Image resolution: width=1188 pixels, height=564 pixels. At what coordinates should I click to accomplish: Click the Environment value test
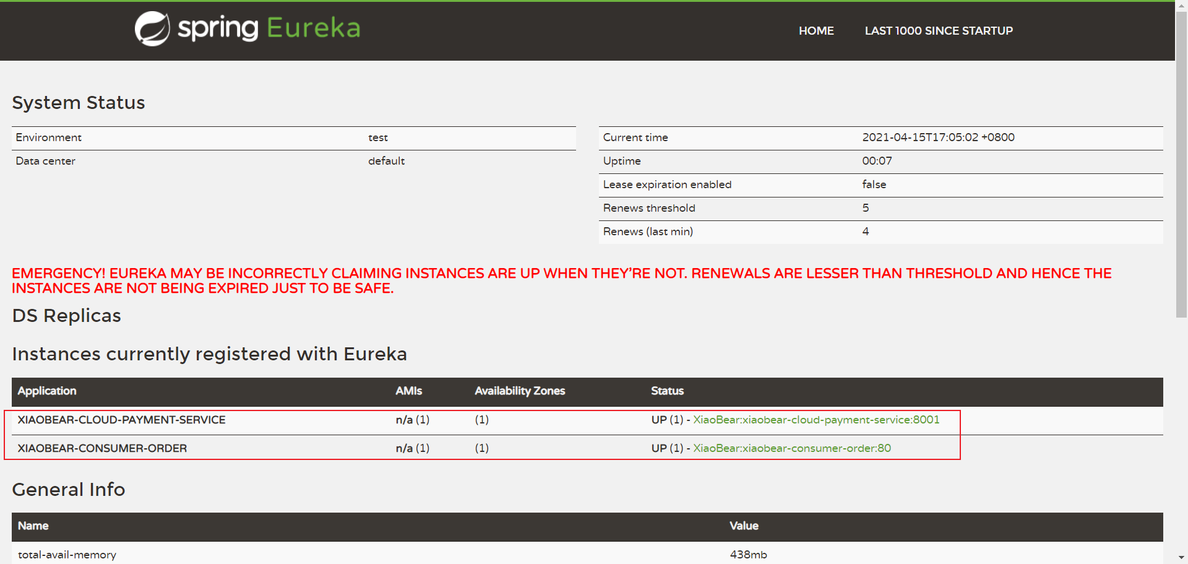click(x=378, y=137)
